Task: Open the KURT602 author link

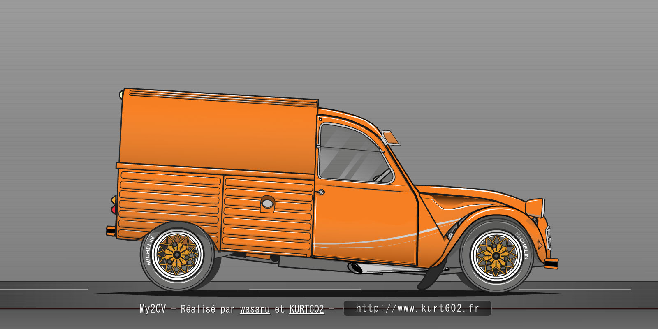Action: tap(306, 309)
